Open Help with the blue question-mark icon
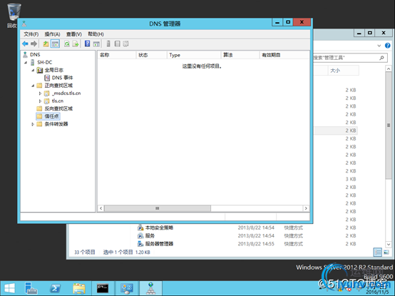395x296 pixels. point(87,44)
